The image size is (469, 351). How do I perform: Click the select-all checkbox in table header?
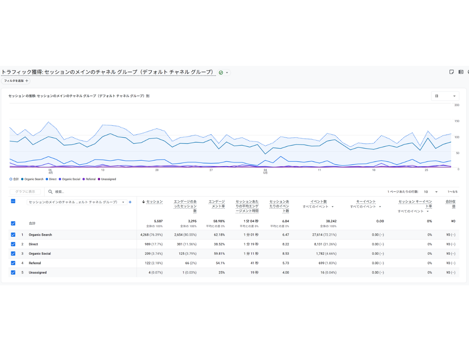(x=13, y=201)
